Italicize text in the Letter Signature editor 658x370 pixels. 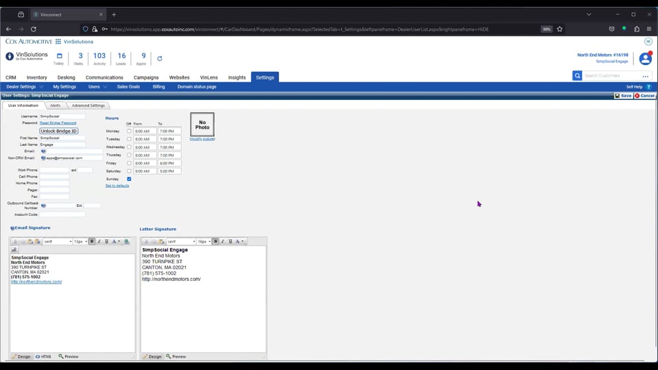click(223, 241)
